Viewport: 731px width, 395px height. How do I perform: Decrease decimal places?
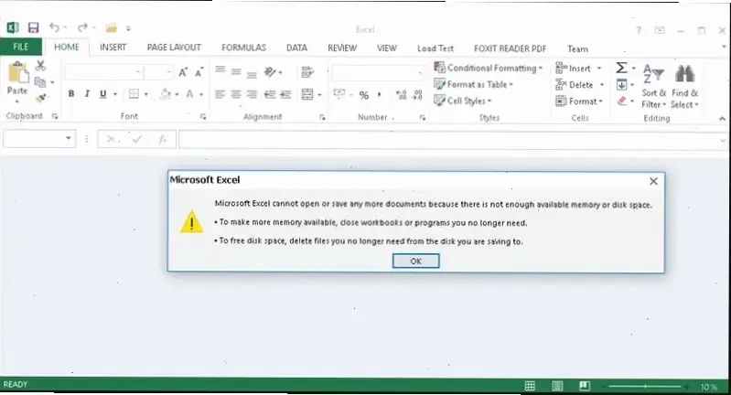point(418,95)
